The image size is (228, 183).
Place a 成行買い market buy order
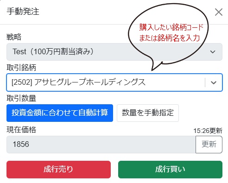[170, 170]
